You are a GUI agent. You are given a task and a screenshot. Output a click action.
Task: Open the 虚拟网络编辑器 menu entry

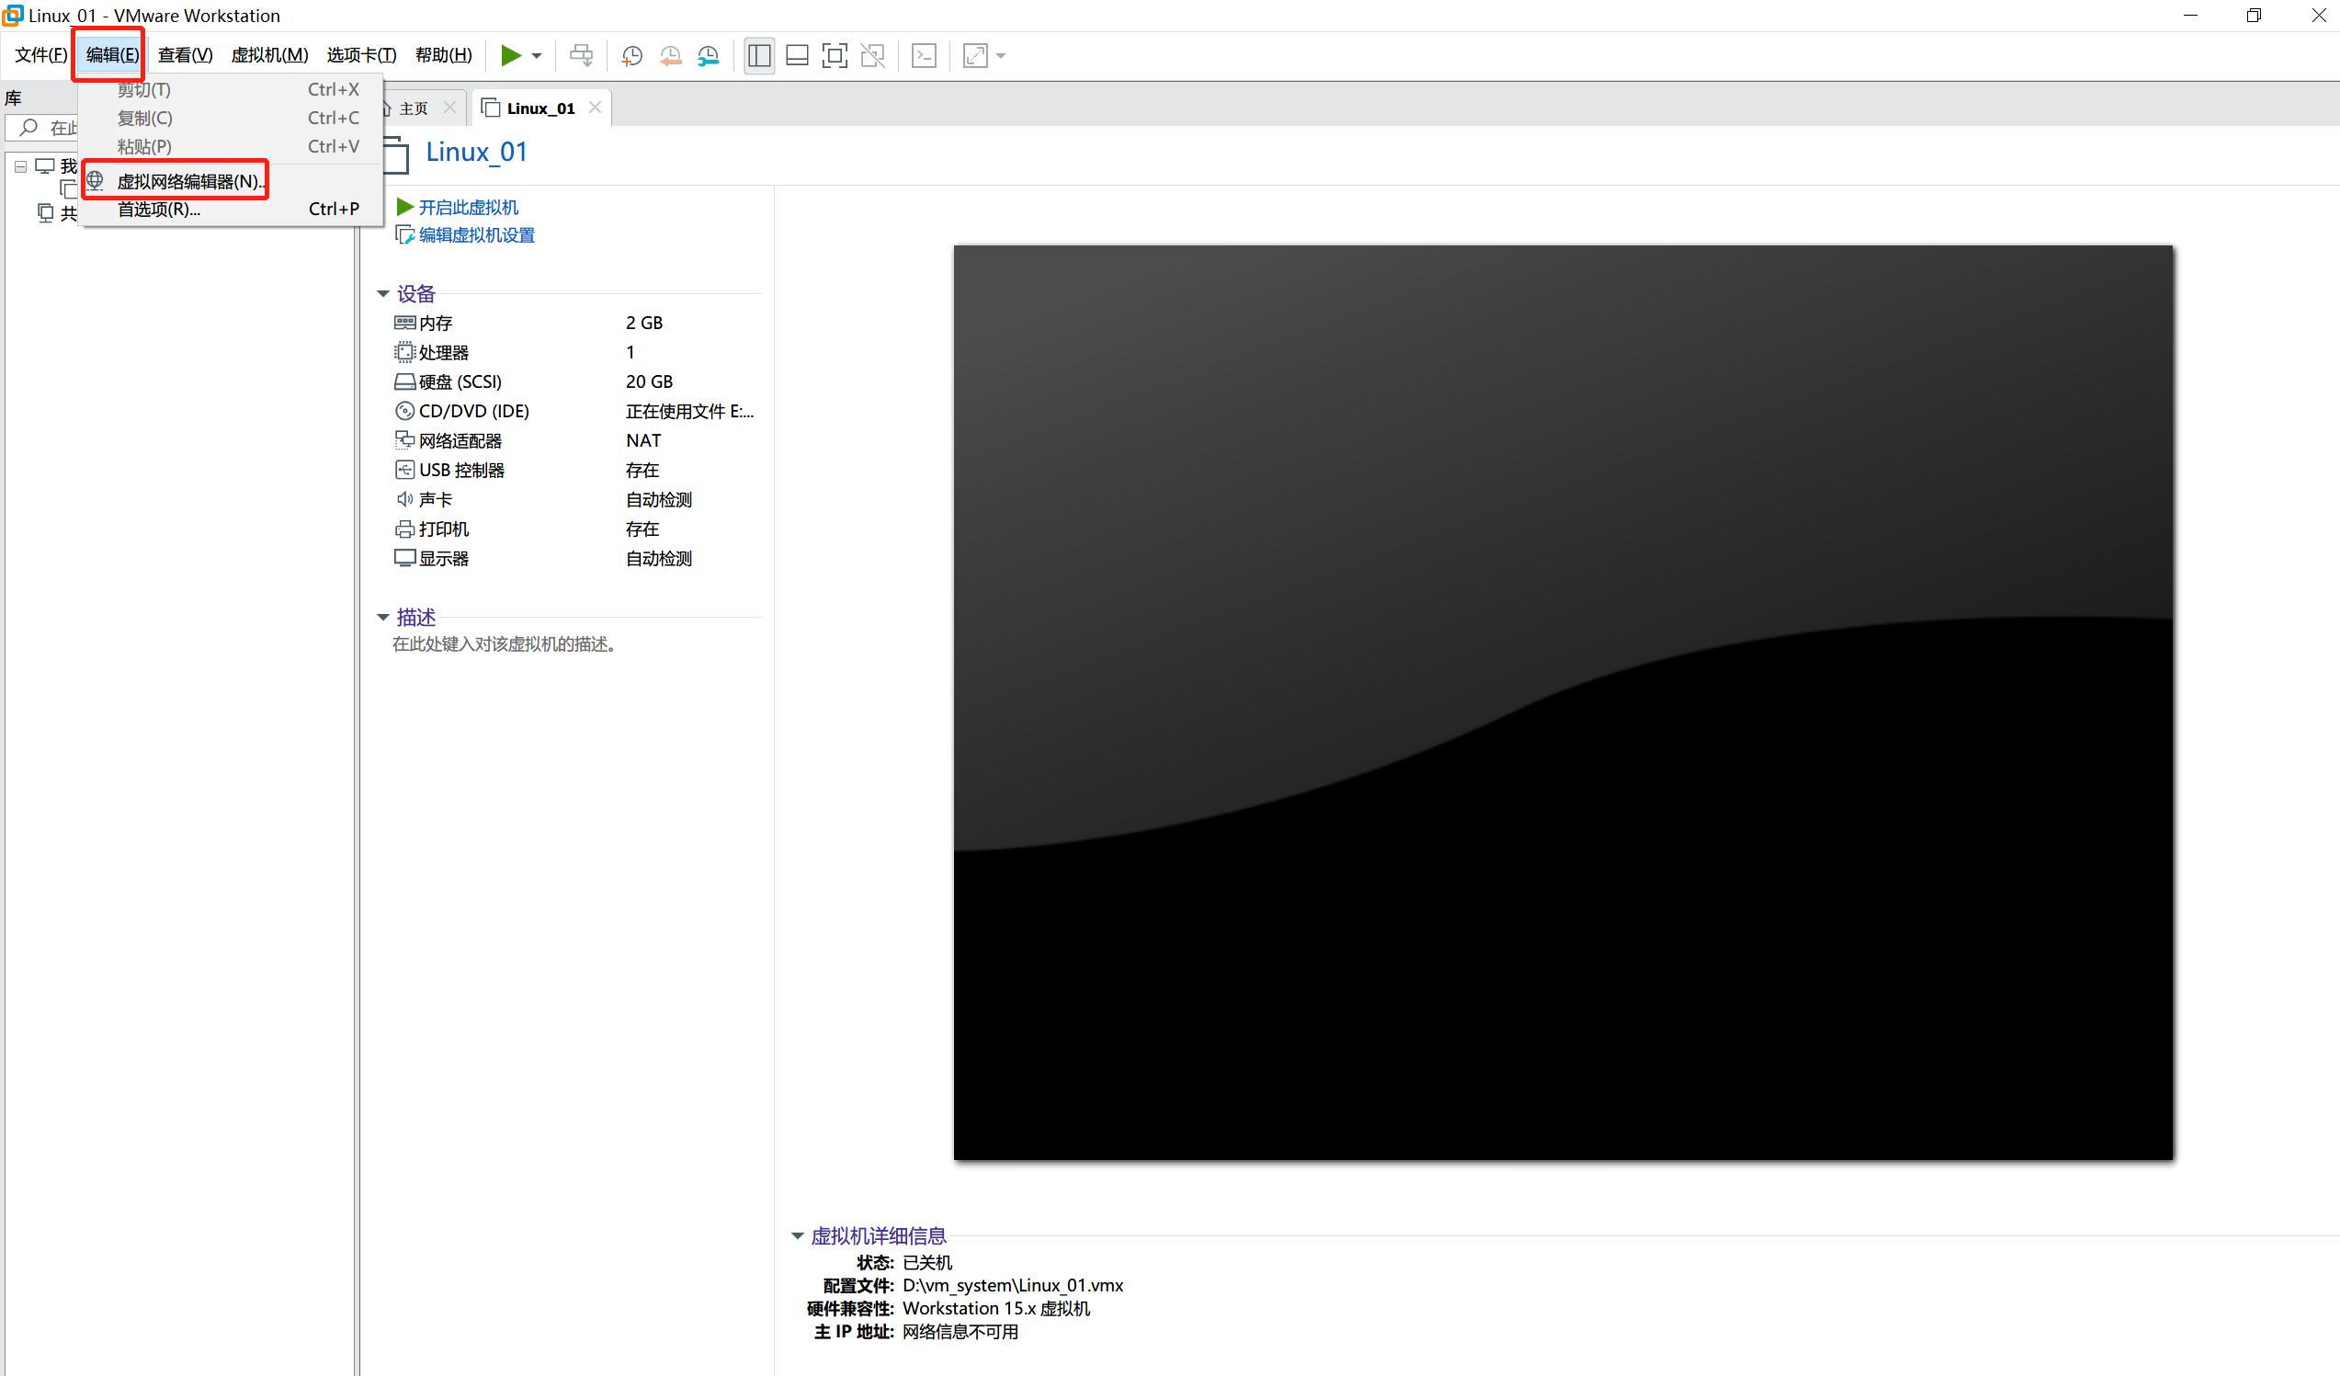point(187,181)
